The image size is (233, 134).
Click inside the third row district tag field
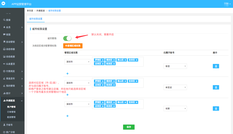click(129, 106)
